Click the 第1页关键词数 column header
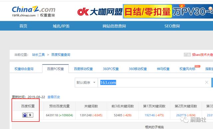This screenshot has width=213, height=129. point(154,106)
